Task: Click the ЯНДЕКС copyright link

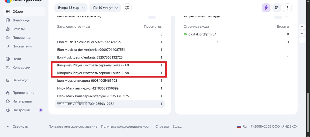Action: pos(274,126)
